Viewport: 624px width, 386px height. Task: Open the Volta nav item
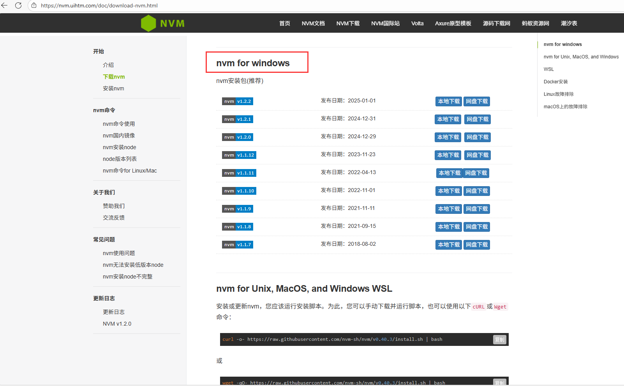(417, 23)
